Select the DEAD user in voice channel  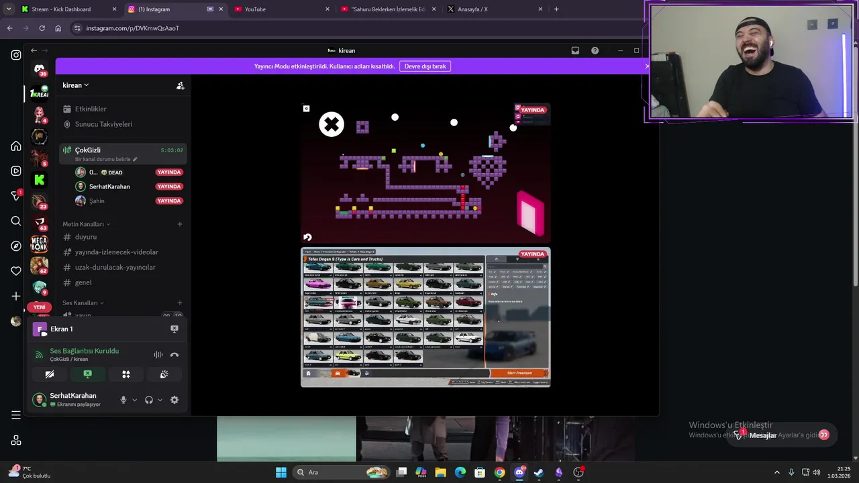[x=128, y=172]
